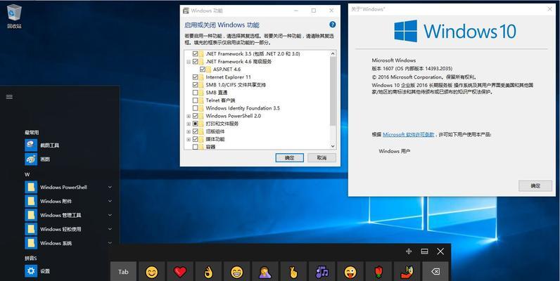Expand Windows PowerShell chevron in Start
The width and height of the screenshot is (560, 281).
coord(110,187)
